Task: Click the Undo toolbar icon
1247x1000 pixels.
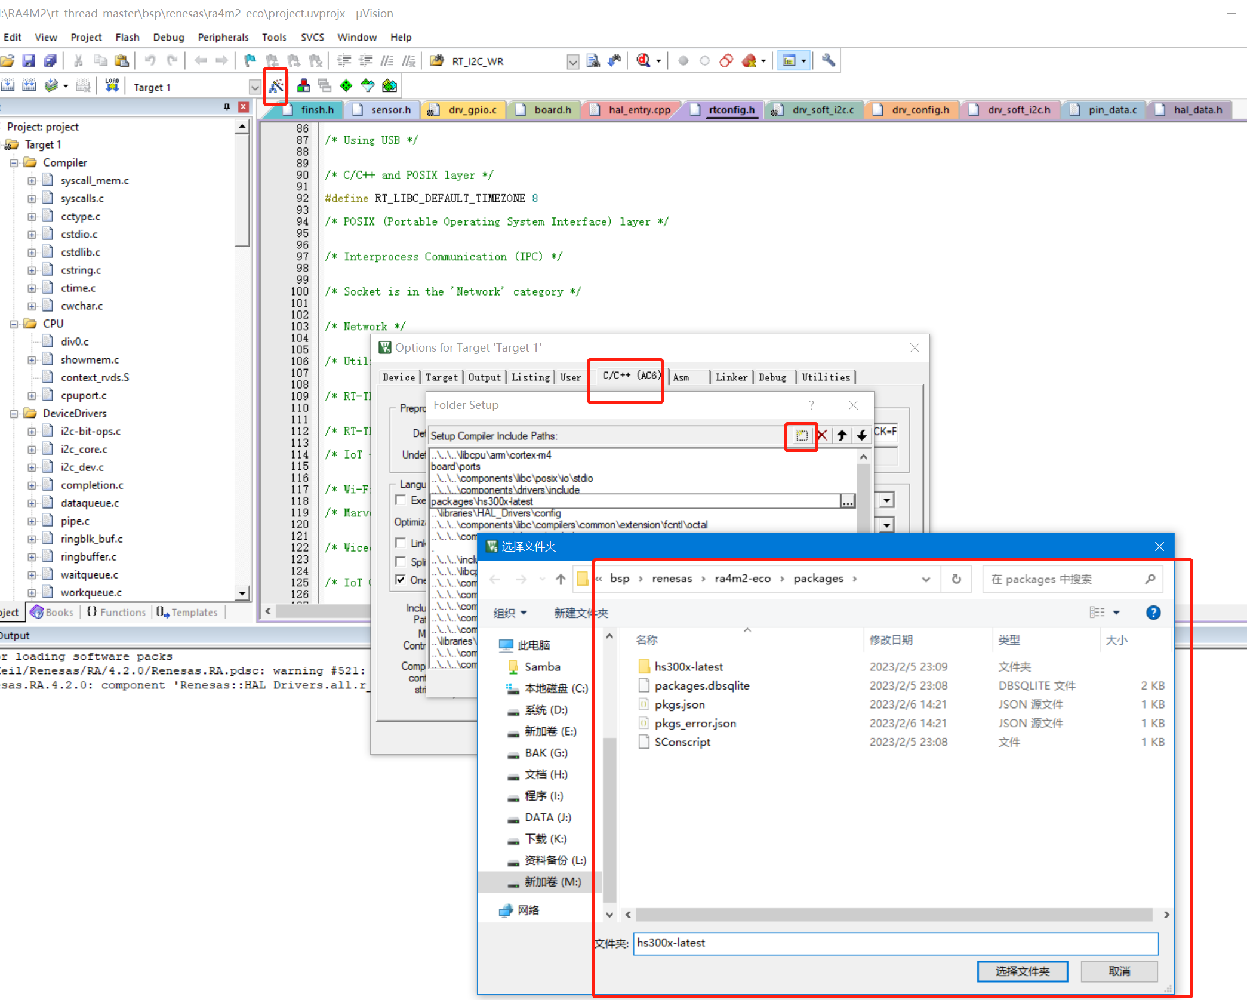Action: tap(150, 60)
